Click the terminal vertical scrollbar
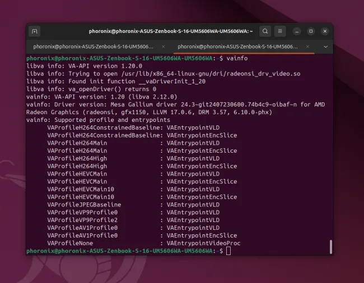364x283 pixels. pos(330,246)
